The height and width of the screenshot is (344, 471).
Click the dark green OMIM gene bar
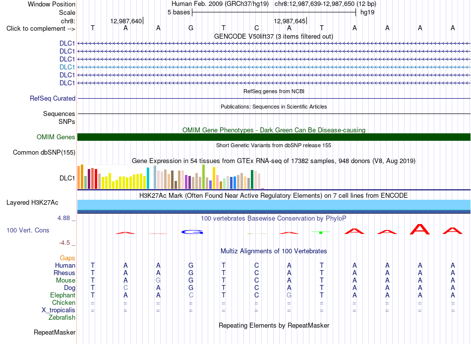point(274,137)
